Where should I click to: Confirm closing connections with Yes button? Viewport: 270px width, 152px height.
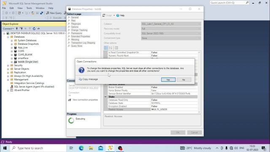pyautogui.click(x=168, y=80)
